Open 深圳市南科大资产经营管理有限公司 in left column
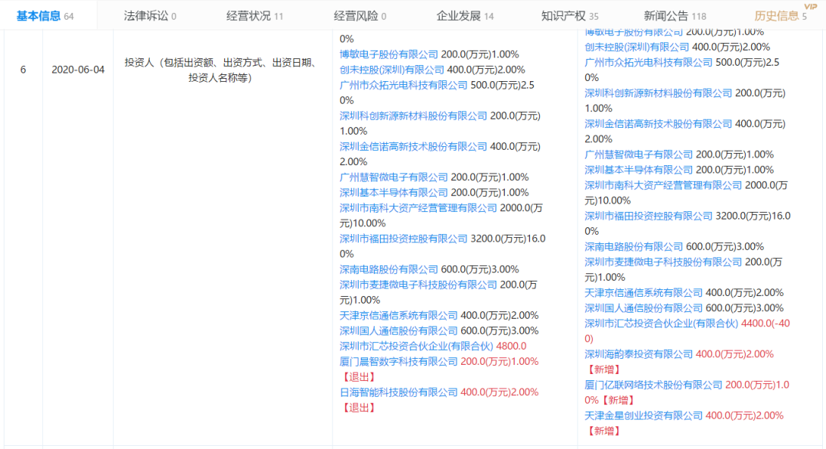 click(x=418, y=207)
